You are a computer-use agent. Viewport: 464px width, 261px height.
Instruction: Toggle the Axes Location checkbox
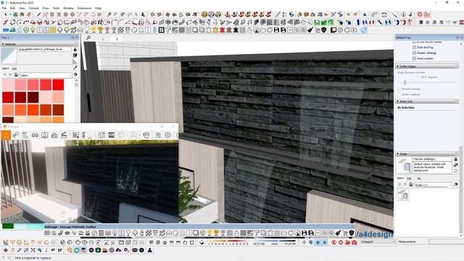pyautogui.click(x=414, y=58)
